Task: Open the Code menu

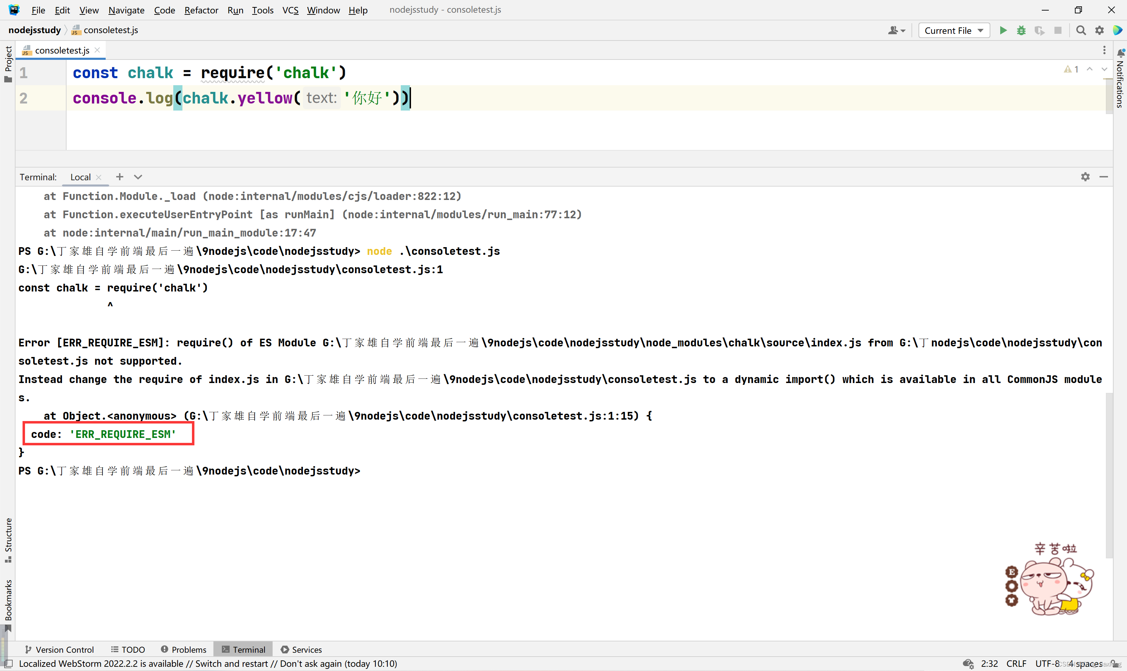Action: [164, 10]
